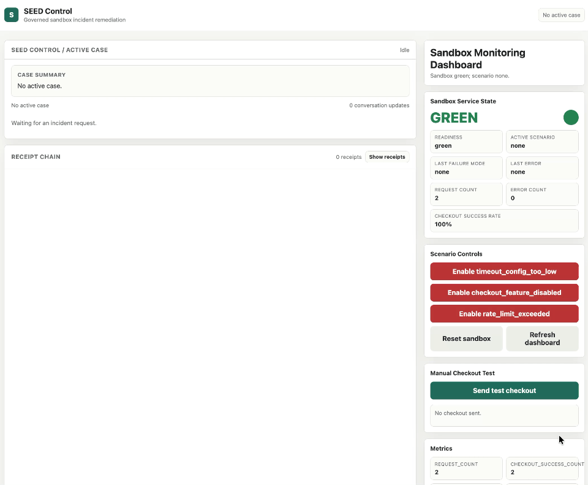Click the large GREEN state text

tap(454, 118)
